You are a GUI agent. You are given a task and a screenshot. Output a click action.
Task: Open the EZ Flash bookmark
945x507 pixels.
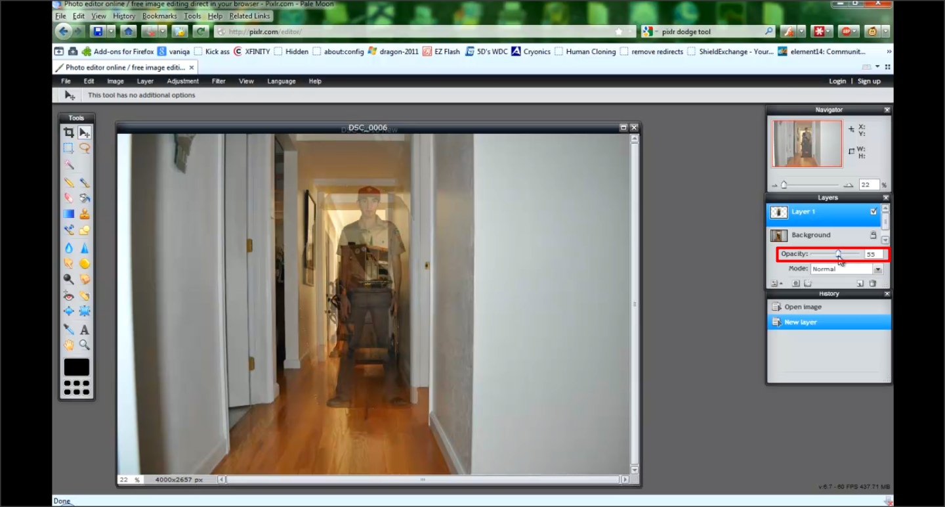441,52
